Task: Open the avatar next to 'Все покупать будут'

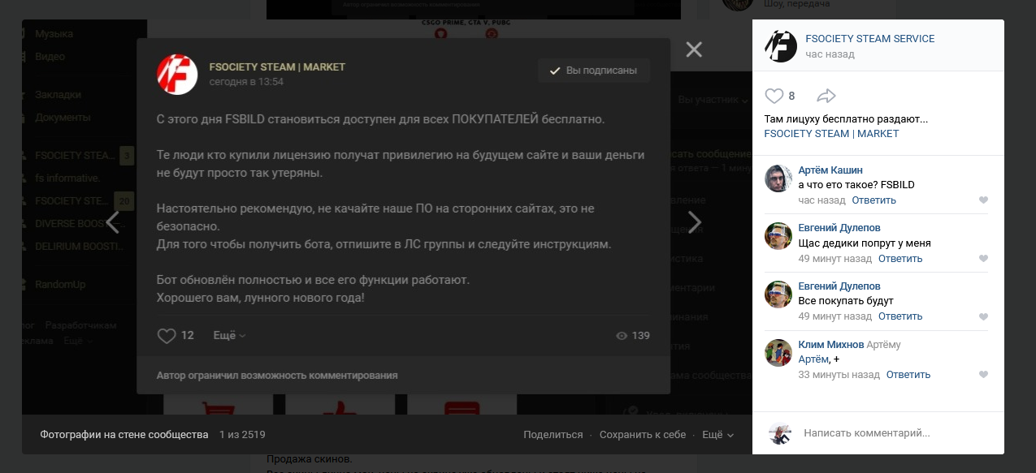Action: pyautogui.click(x=778, y=295)
